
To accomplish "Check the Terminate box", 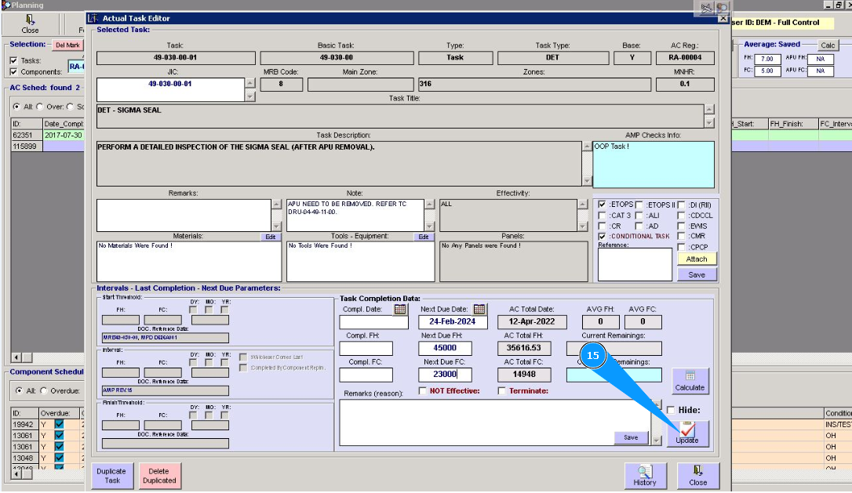I will pos(501,390).
